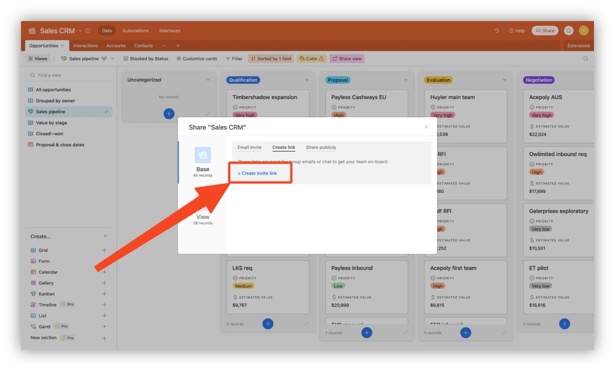Viewport: 615px width, 371px height.
Task: Open Qualification stack menu chevron
Action: pos(307,80)
